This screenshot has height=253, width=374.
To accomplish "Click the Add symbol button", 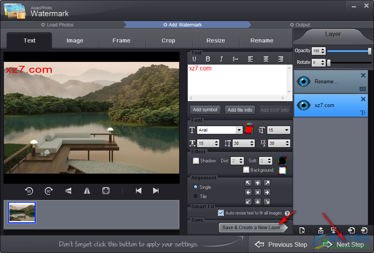I will pyautogui.click(x=205, y=110).
